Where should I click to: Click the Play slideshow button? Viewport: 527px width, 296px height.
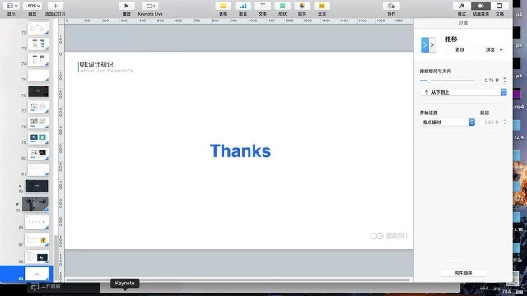pyautogui.click(x=126, y=6)
